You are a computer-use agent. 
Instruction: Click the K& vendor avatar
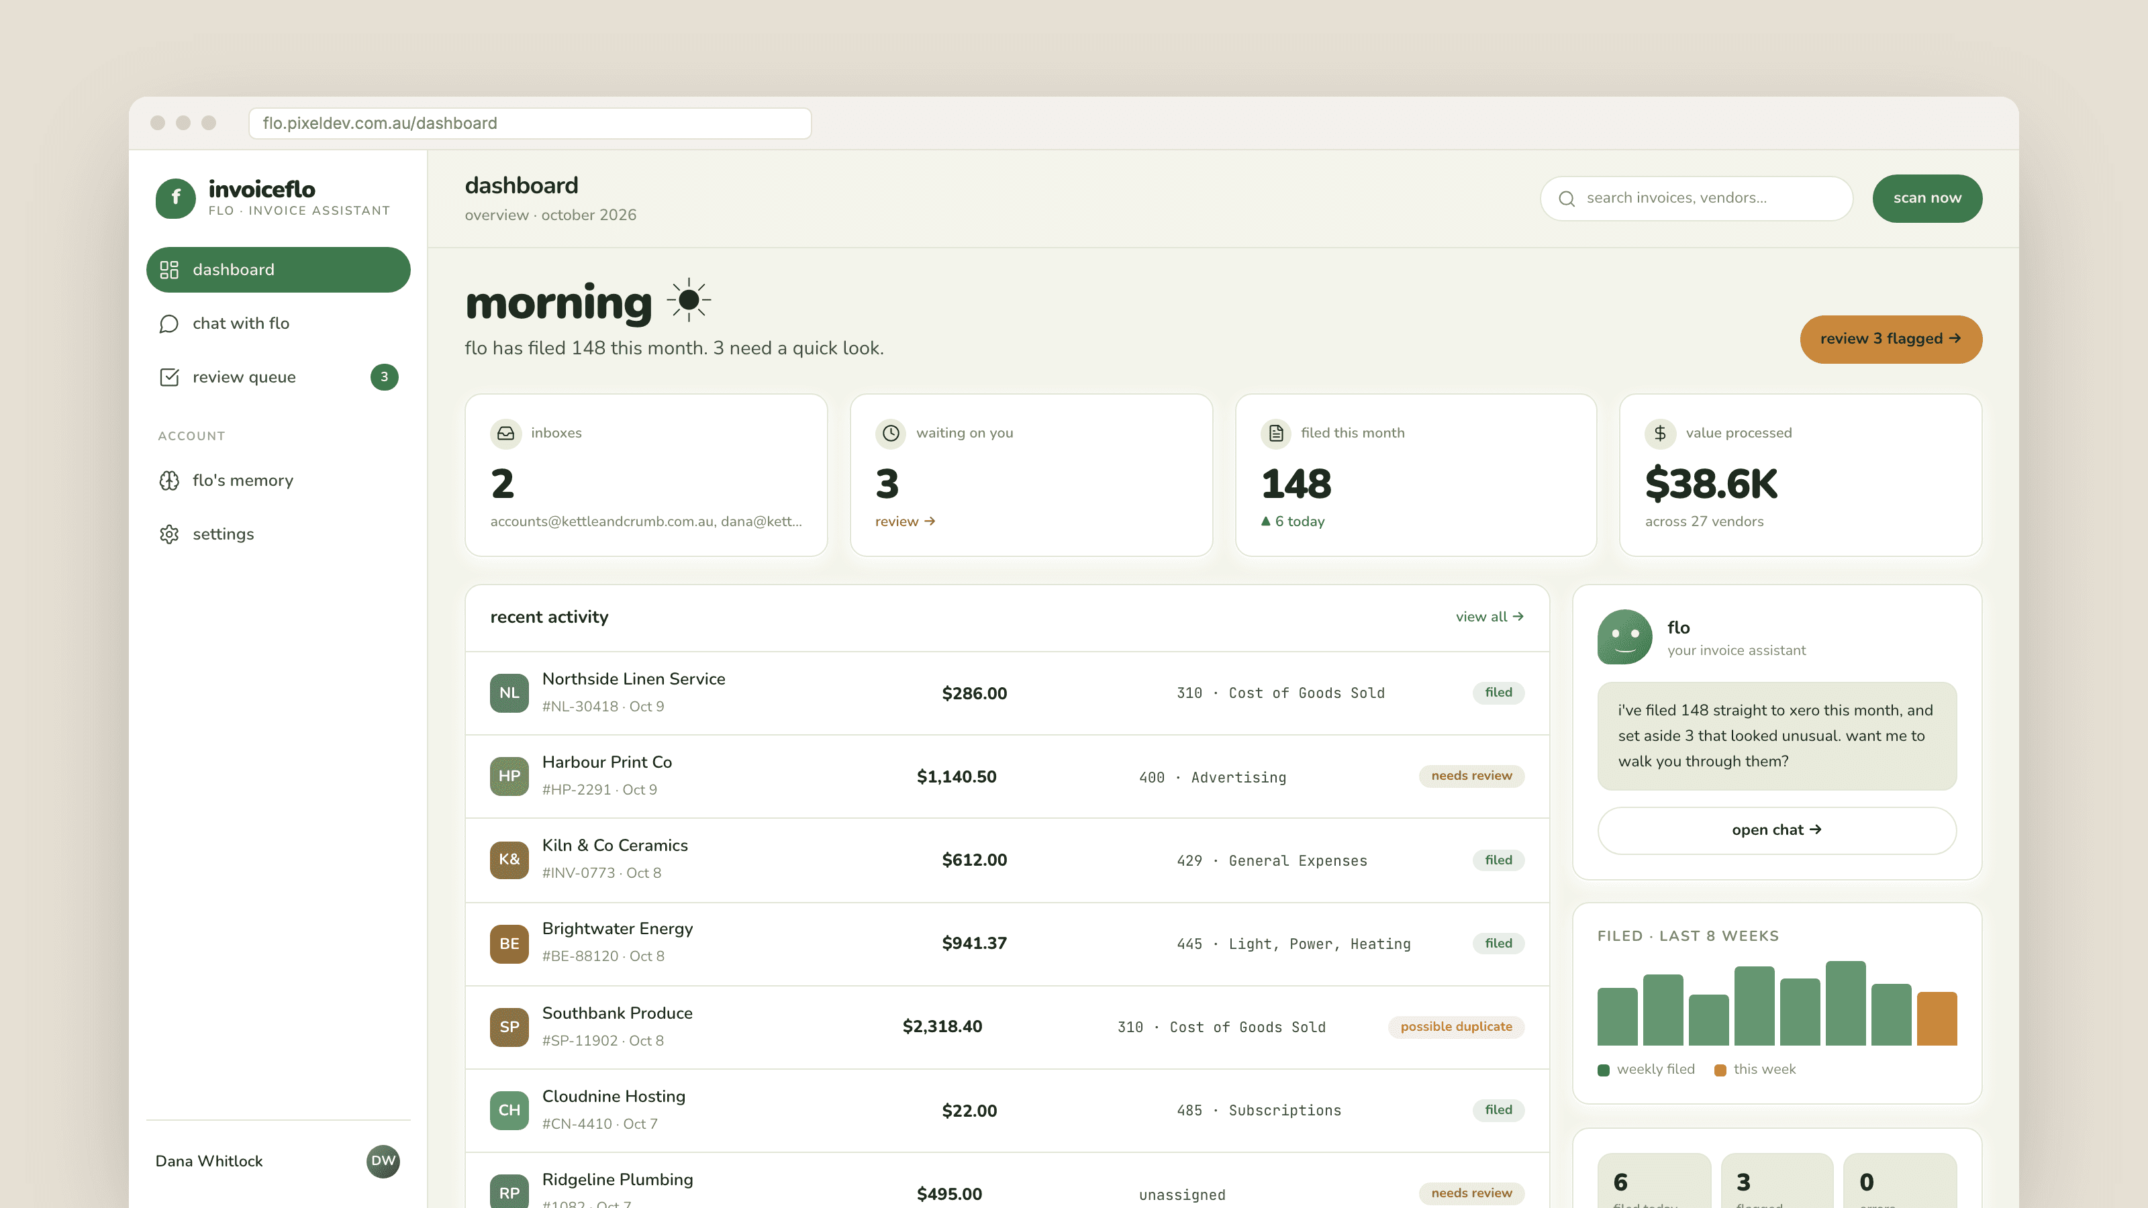click(x=509, y=860)
